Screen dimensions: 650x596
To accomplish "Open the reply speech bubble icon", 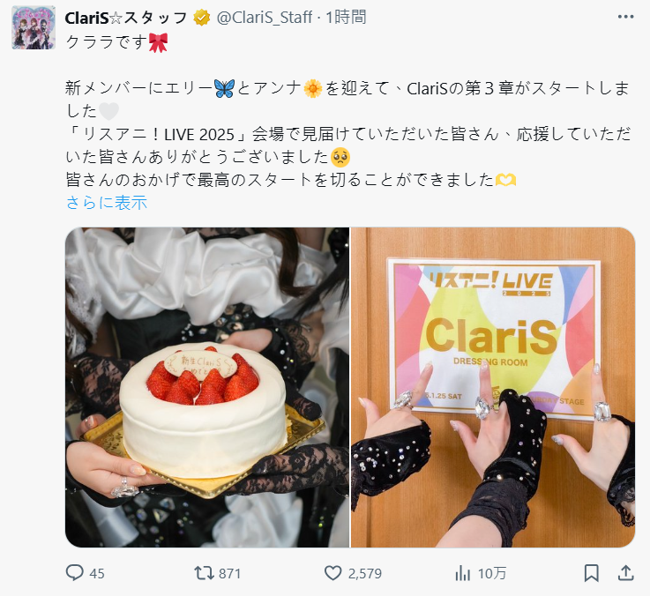I will (75, 573).
